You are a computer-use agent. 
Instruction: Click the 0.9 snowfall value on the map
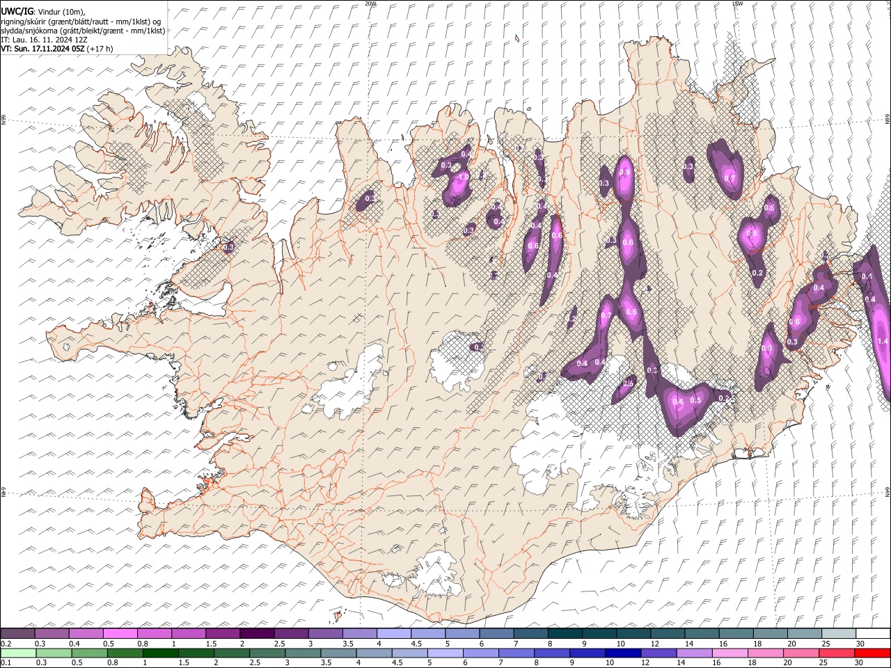[624, 172]
